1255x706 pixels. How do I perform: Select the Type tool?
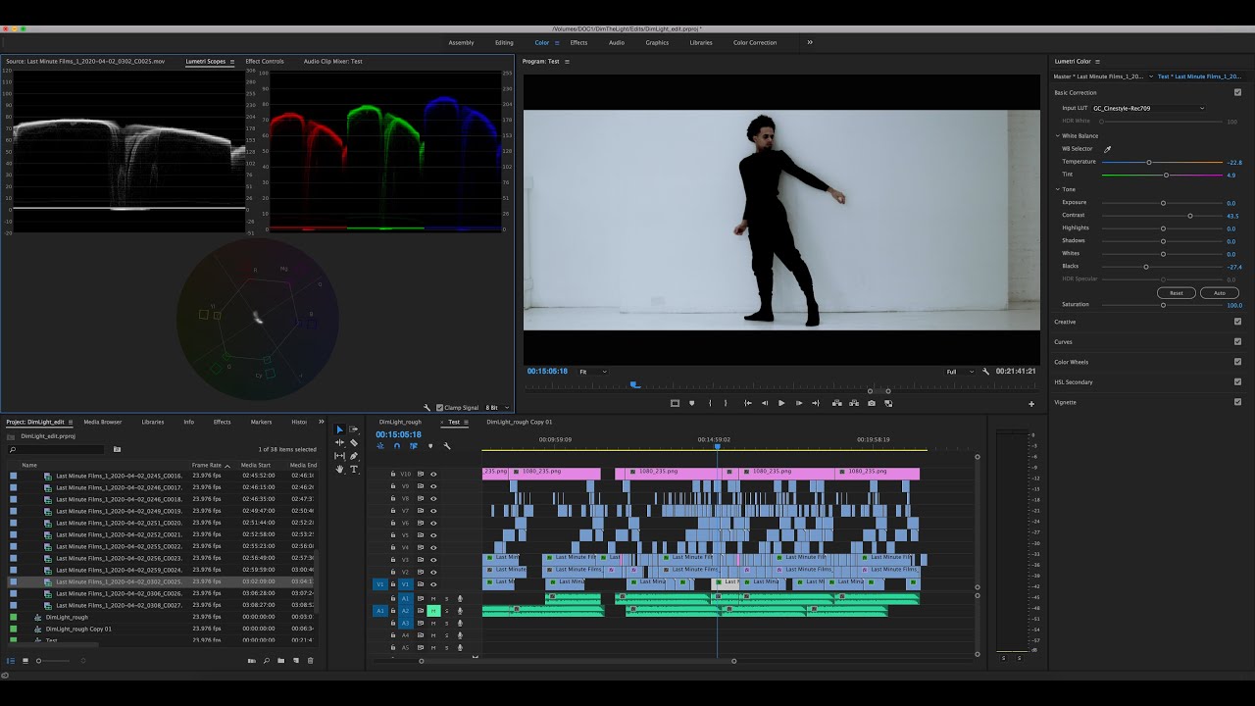pos(354,469)
